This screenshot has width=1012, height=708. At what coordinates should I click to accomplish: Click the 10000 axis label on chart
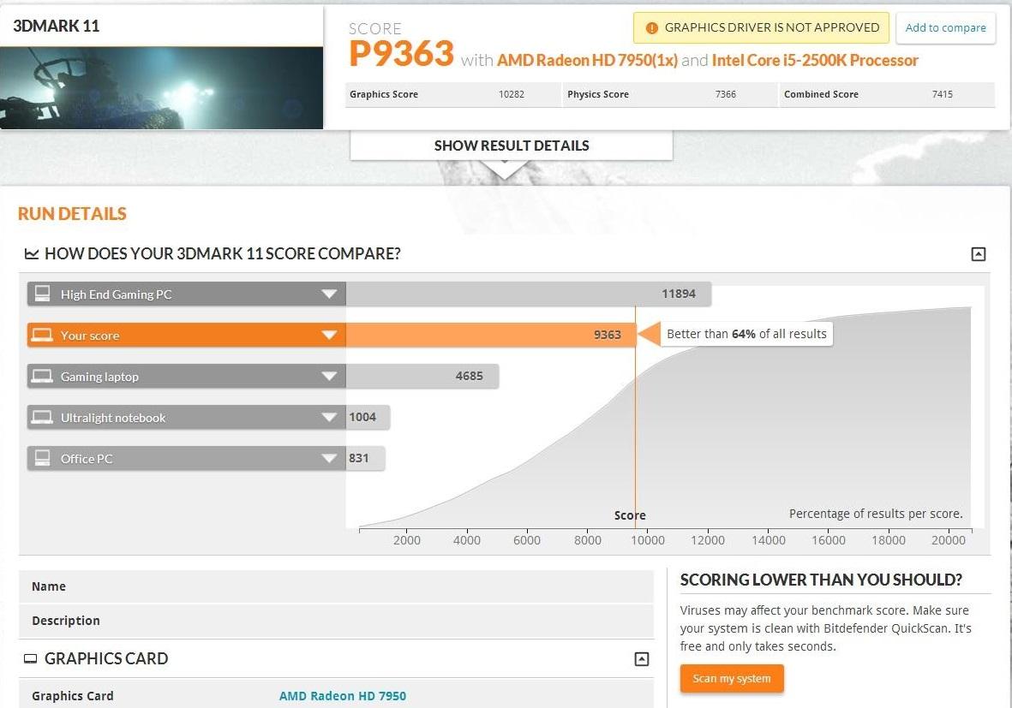[647, 540]
